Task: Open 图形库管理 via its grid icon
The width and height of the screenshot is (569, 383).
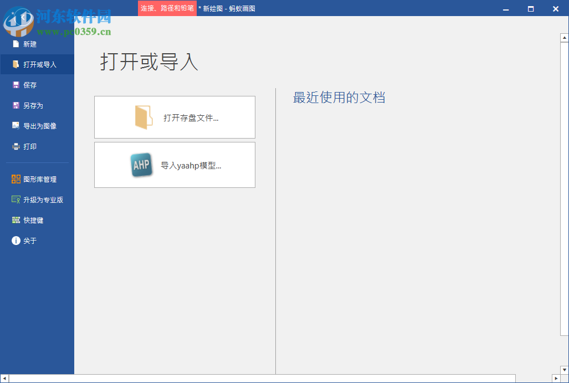Action: coord(16,179)
